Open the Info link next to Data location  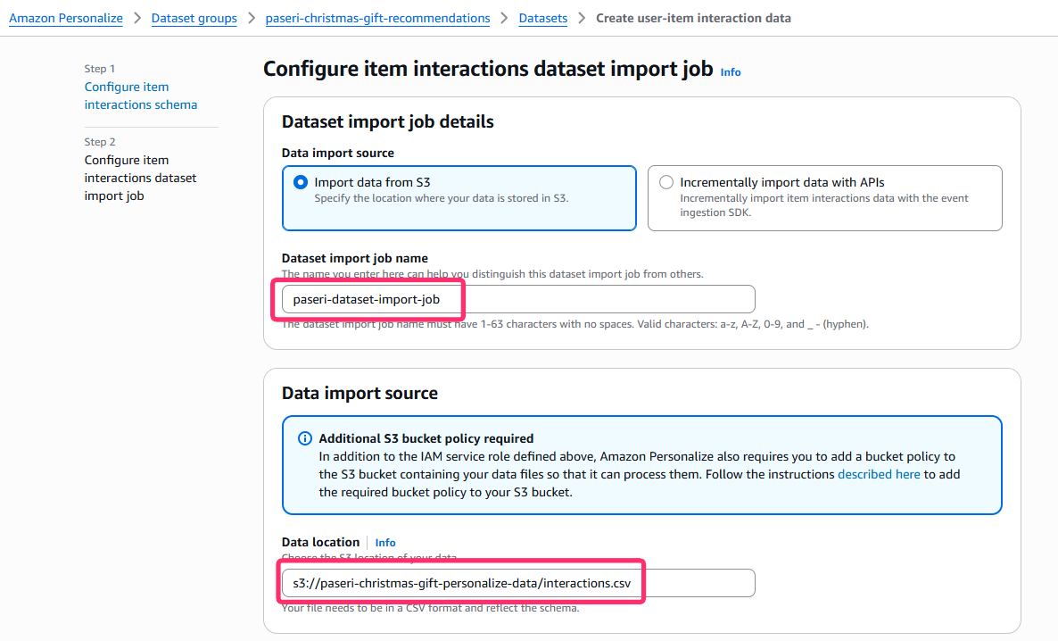385,543
